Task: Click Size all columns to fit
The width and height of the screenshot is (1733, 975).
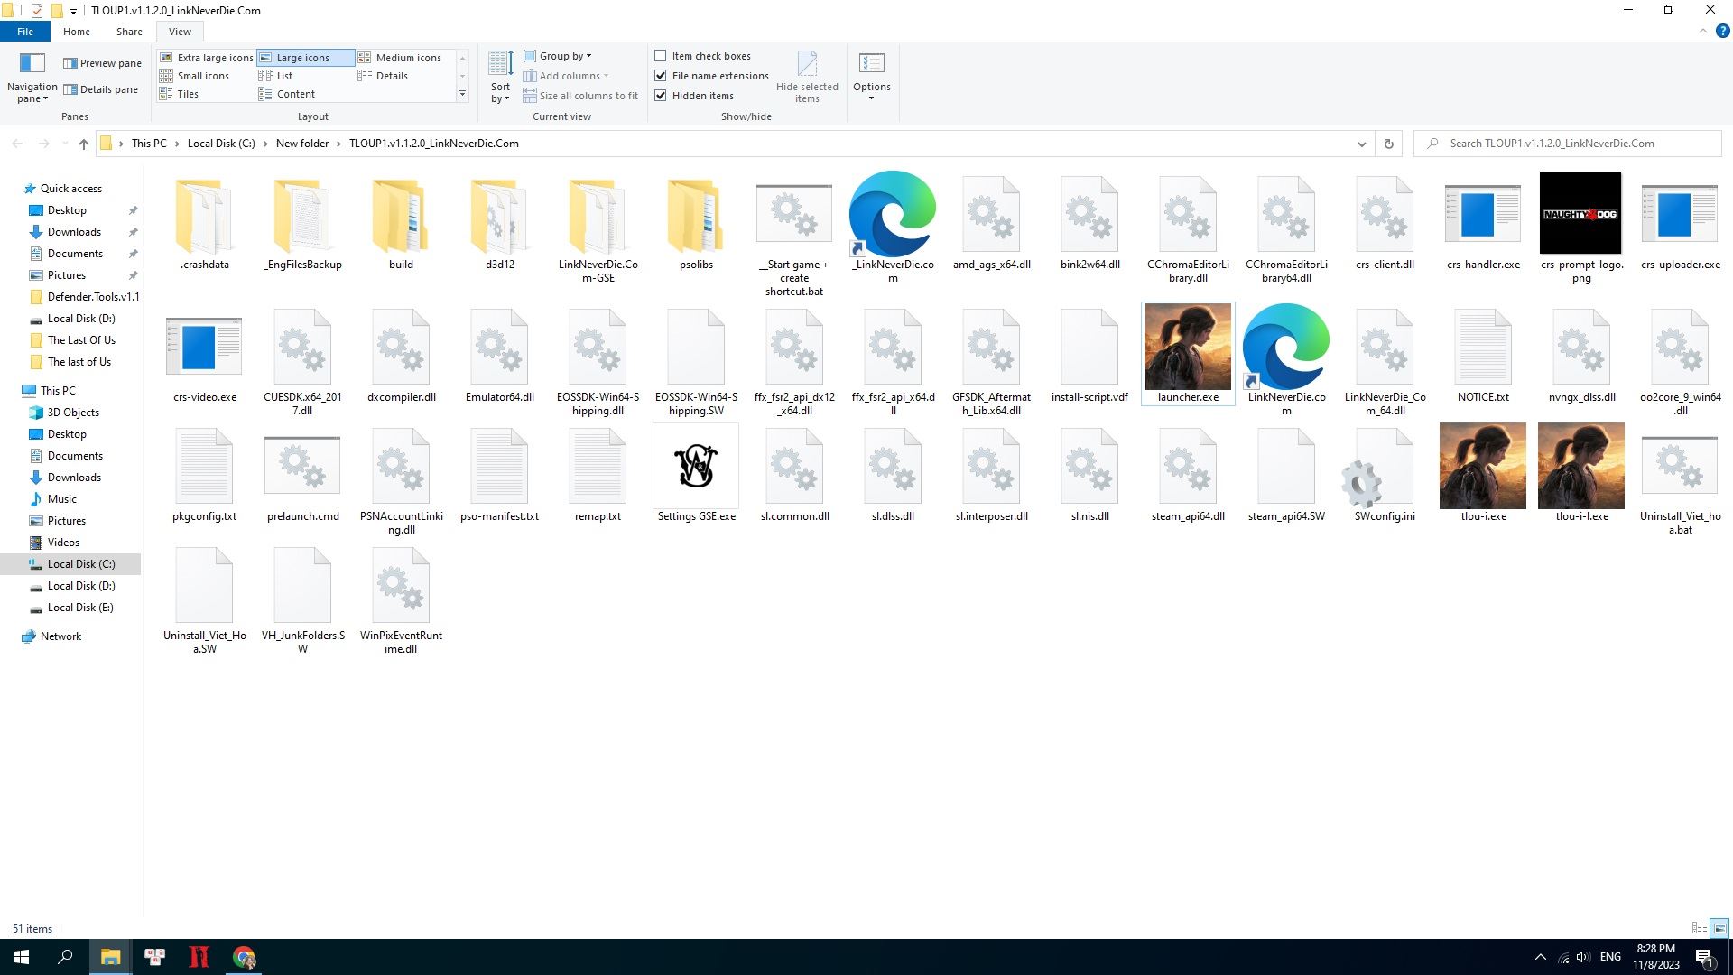Action: tap(588, 95)
